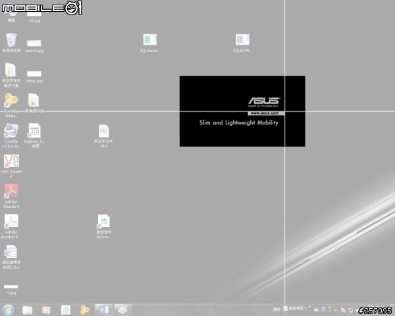Open Windows Explorer from taskbar
This screenshot has width=395, height=316.
tap(27, 310)
